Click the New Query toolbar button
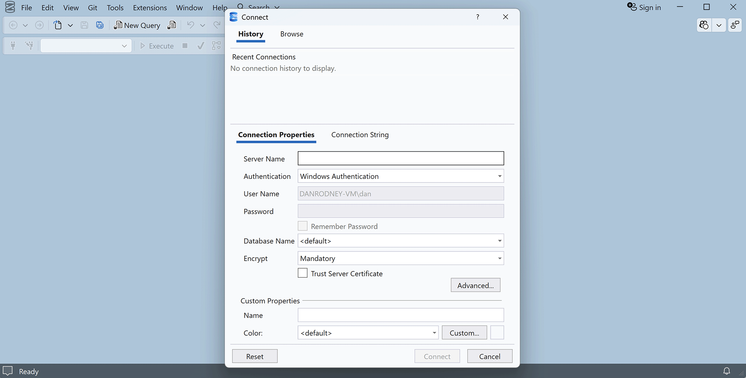 137,25
